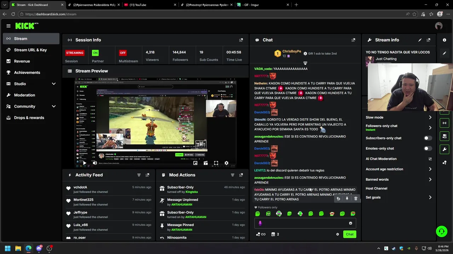Open chat settings gear
The image size is (453, 254).
coord(337,234)
